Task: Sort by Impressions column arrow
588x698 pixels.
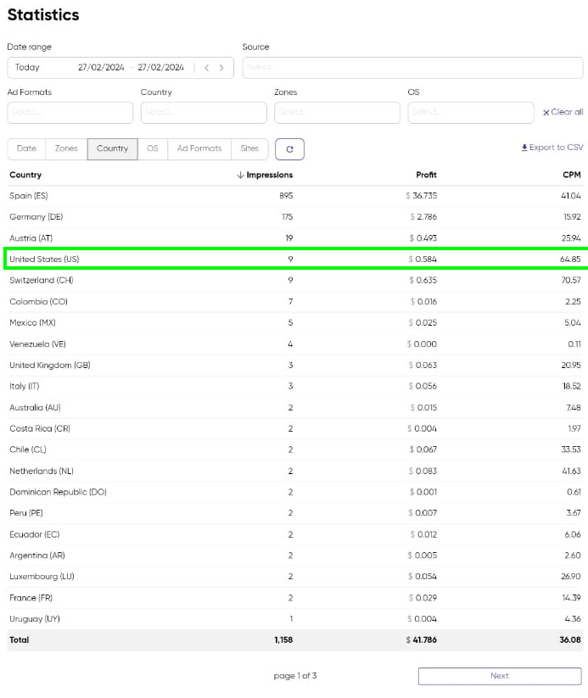Action: click(240, 175)
